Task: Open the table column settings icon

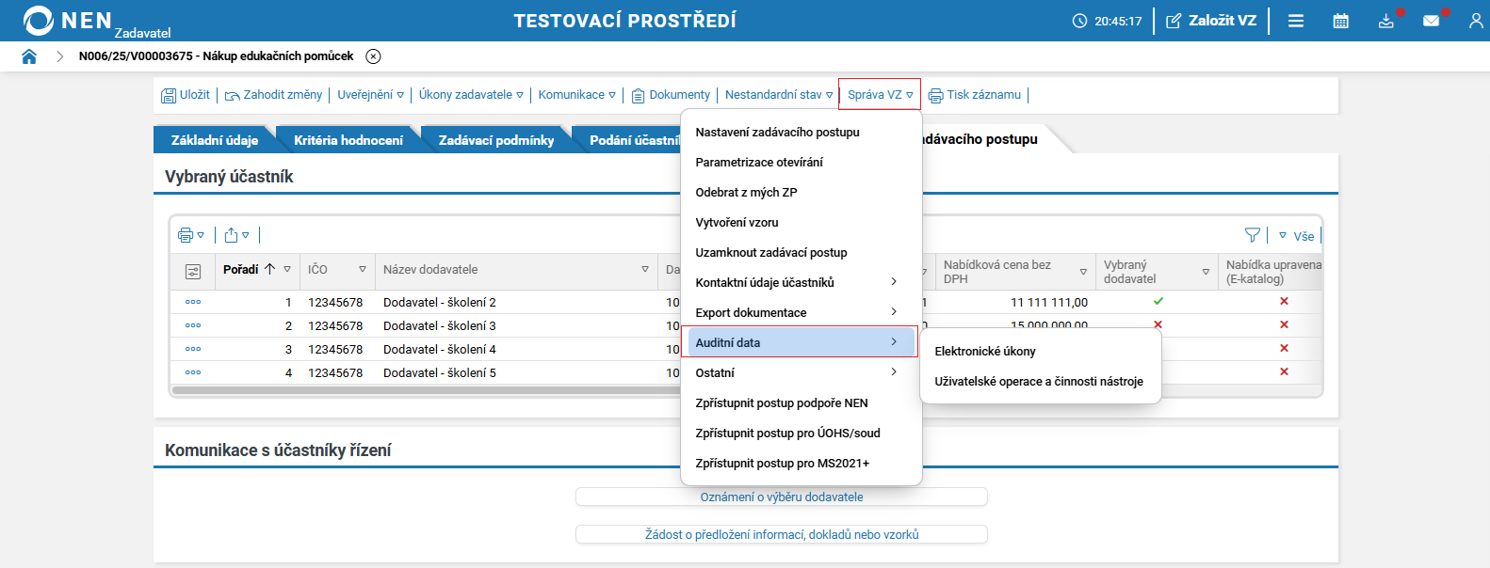Action: (193, 272)
